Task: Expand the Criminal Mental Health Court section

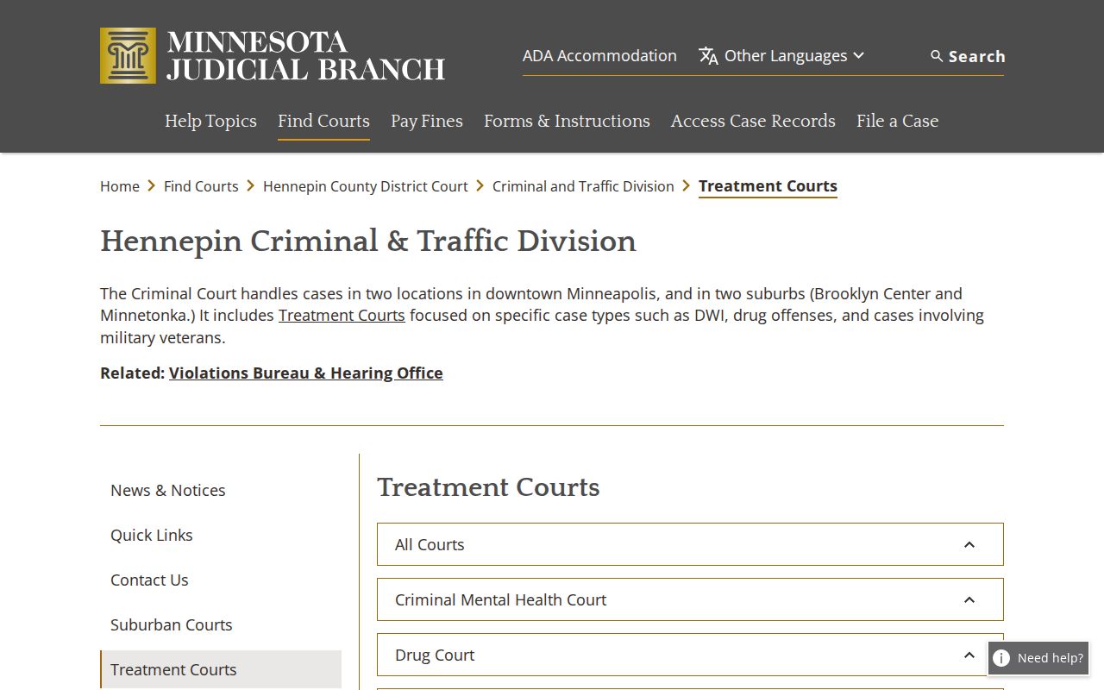Action: tap(690, 599)
